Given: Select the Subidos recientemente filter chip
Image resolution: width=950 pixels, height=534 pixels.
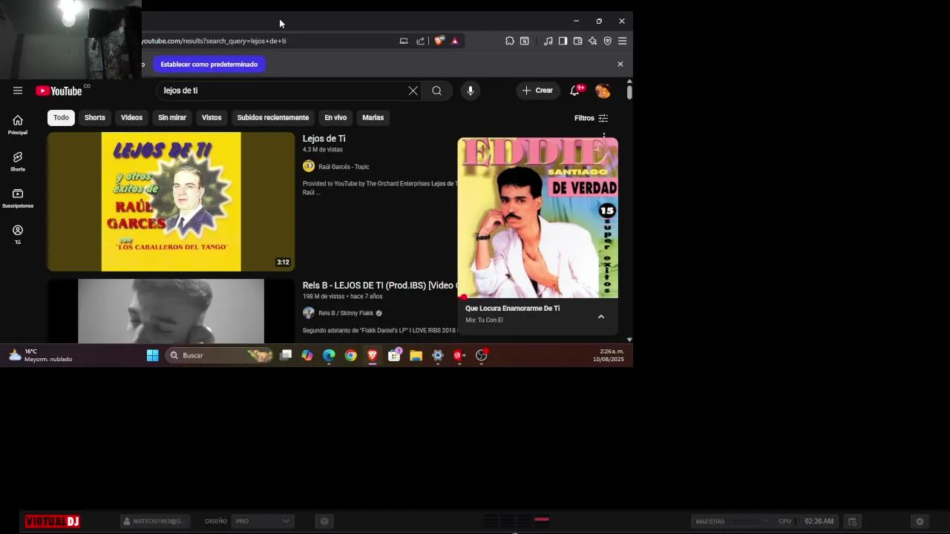Looking at the screenshot, I should [272, 117].
